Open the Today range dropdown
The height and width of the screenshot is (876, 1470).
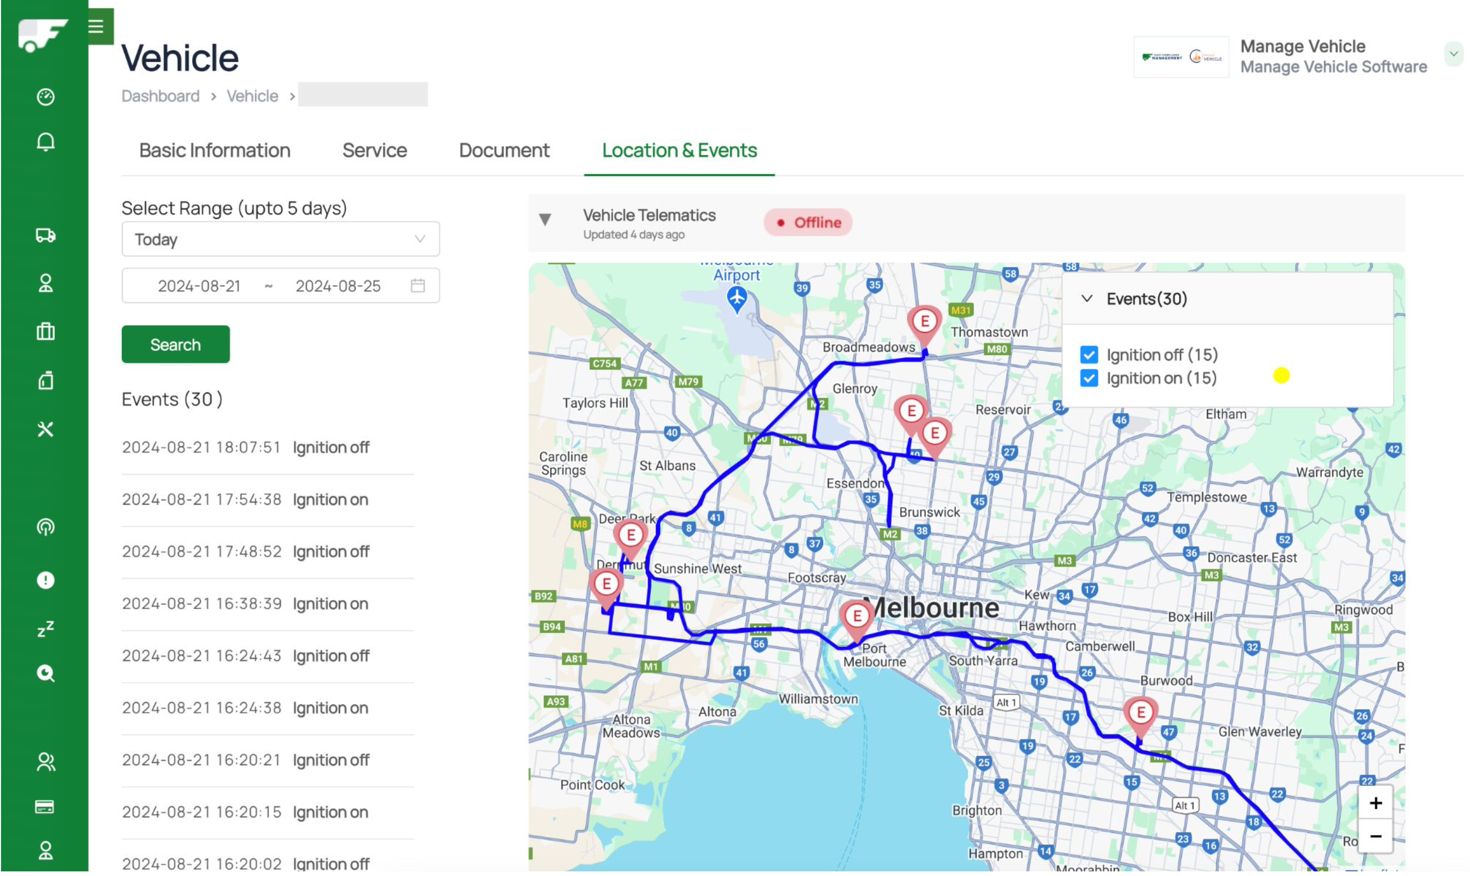(280, 240)
